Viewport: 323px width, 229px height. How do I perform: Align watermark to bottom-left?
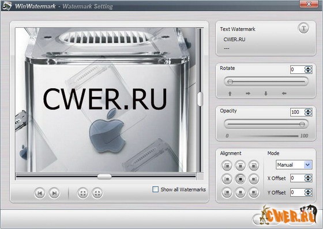coord(227,192)
